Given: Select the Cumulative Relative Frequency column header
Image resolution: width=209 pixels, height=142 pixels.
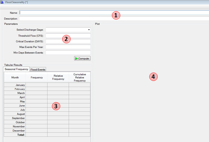Looking at the screenshot, I should point(80,77).
